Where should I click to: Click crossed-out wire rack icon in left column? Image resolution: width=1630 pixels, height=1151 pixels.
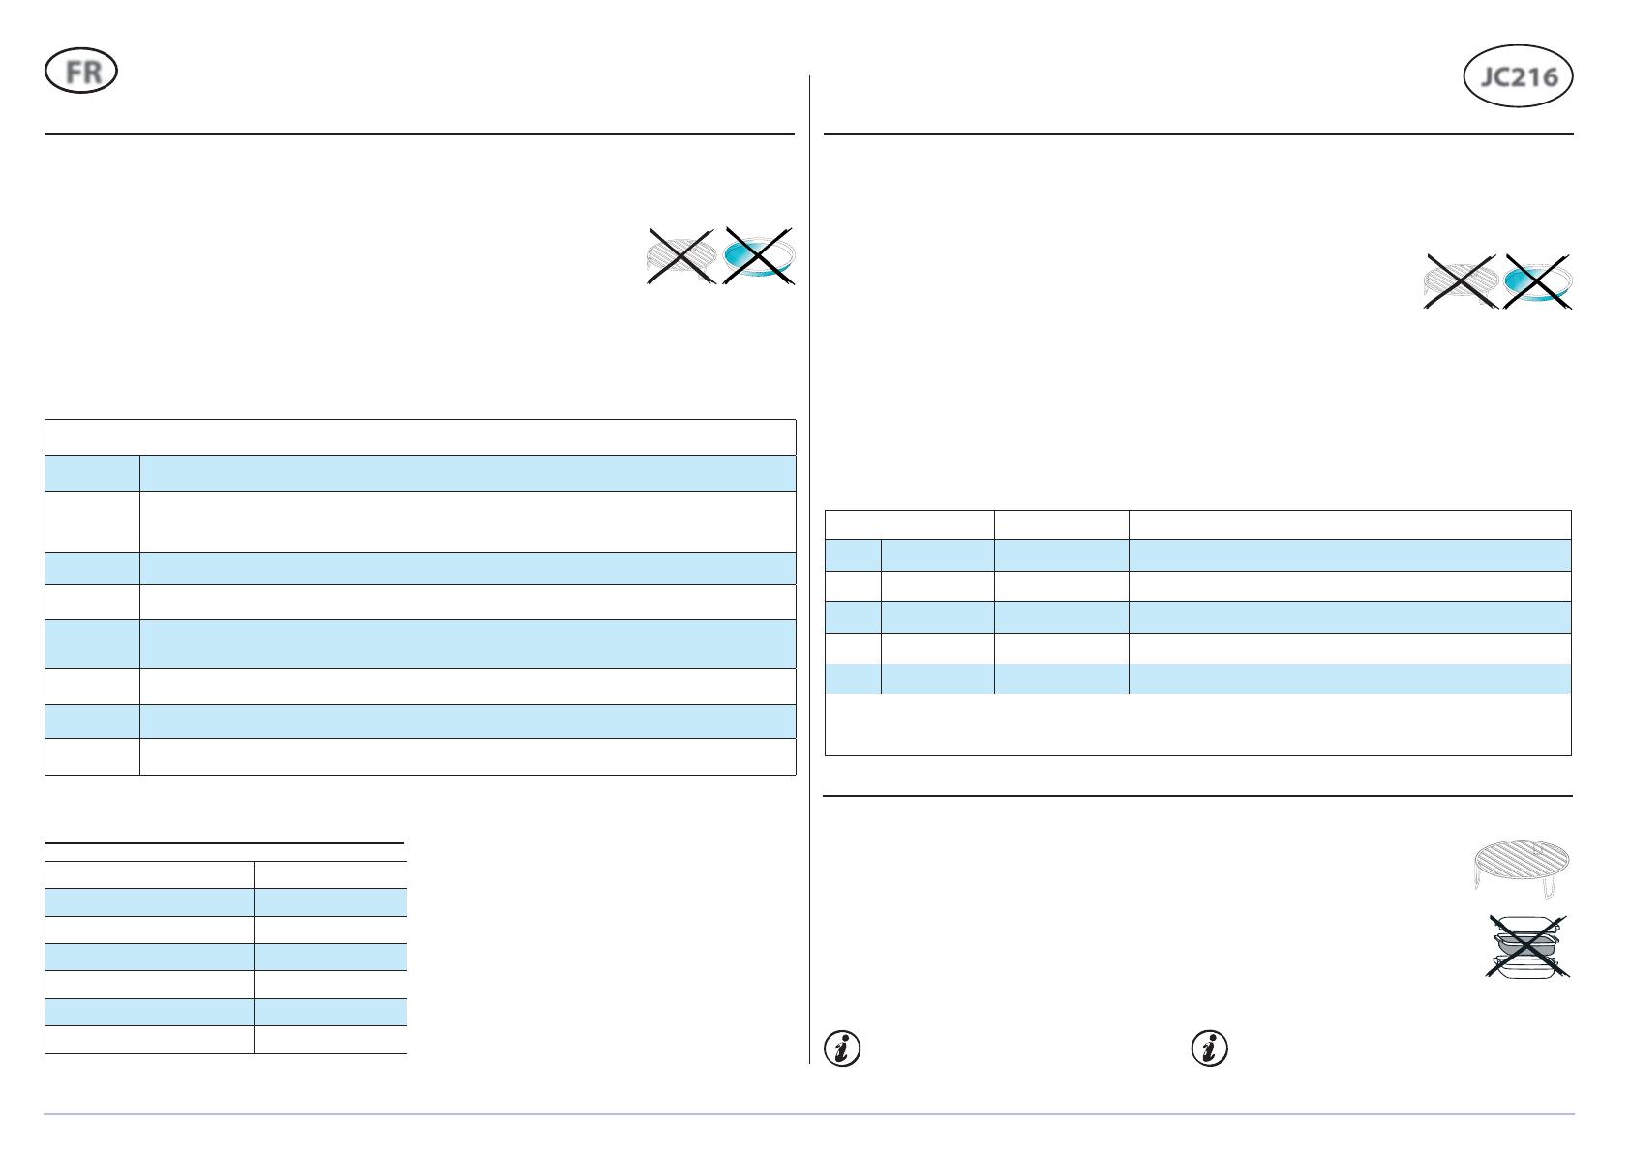680,257
